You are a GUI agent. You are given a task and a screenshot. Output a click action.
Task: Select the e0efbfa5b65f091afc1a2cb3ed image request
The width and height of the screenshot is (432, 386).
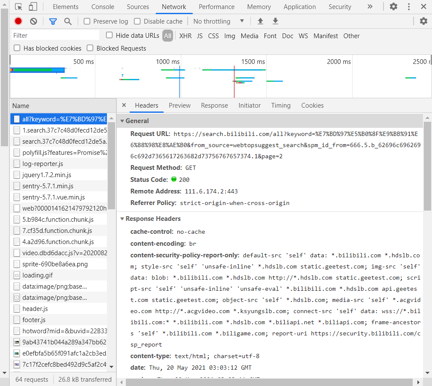click(59, 353)
